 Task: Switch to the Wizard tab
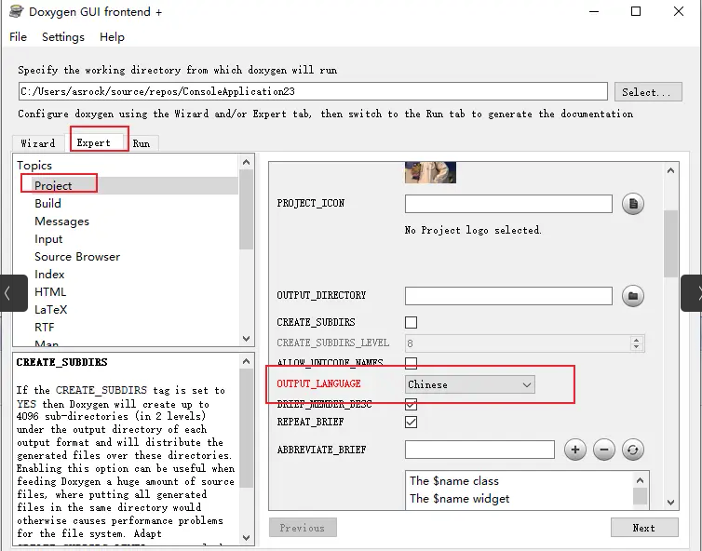point(38,143)
